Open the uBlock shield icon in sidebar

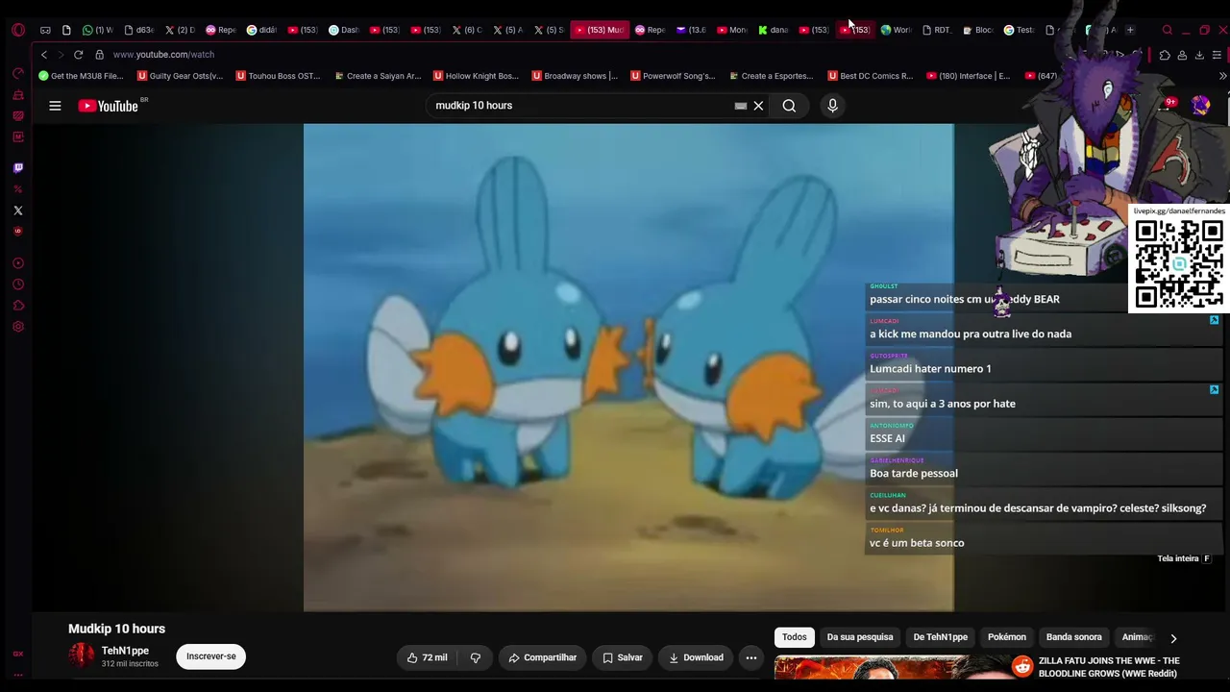pos(18,232)
